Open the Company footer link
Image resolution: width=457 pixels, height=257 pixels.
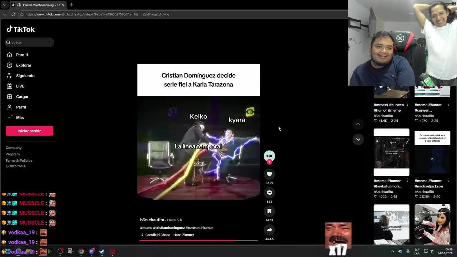[x=14, y=148]
